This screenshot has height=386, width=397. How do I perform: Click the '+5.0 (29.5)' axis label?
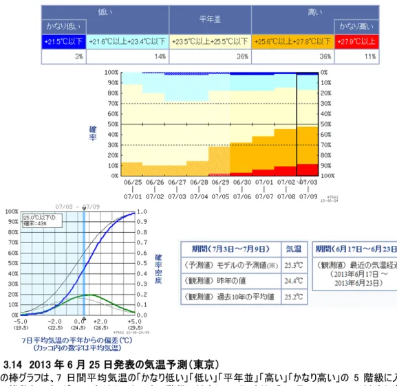click(x=135, y=324)
